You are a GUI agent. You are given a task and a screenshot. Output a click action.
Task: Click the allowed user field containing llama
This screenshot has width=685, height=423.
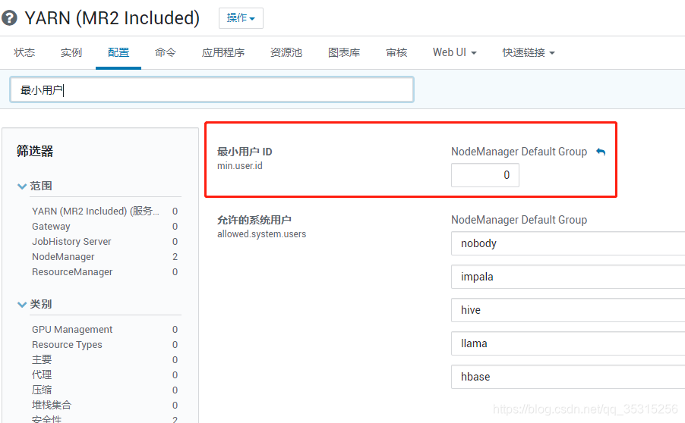(568, 343)
